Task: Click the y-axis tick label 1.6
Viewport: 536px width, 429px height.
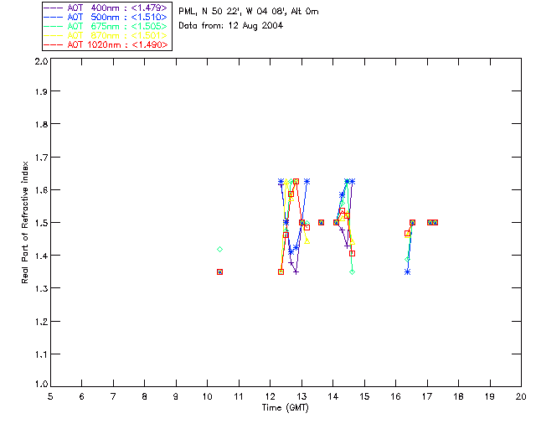Action: tap(41, 190)
